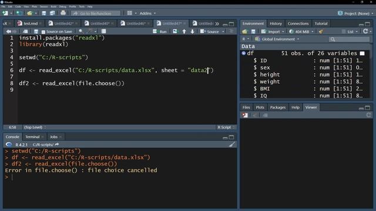Viewport: 376px width, 211px height.
Task: Switch to the Jobs tab
Action: click(x=53, y=137)
